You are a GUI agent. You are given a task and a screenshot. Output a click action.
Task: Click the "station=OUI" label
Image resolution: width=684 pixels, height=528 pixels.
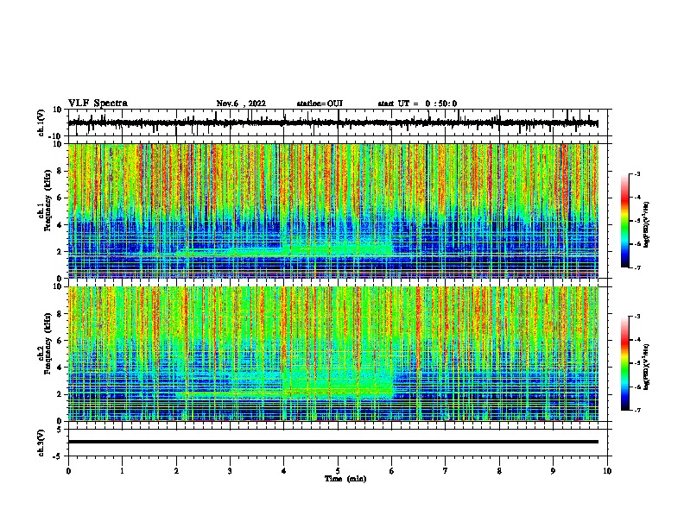pyautogui.click(x=320, y=104)
